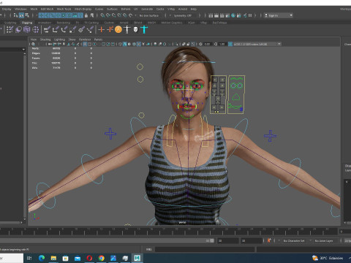Viewport: 351px width, 263px height.
Task: Select by hierarchy mode icon in status line
Action: pos(15,15)
